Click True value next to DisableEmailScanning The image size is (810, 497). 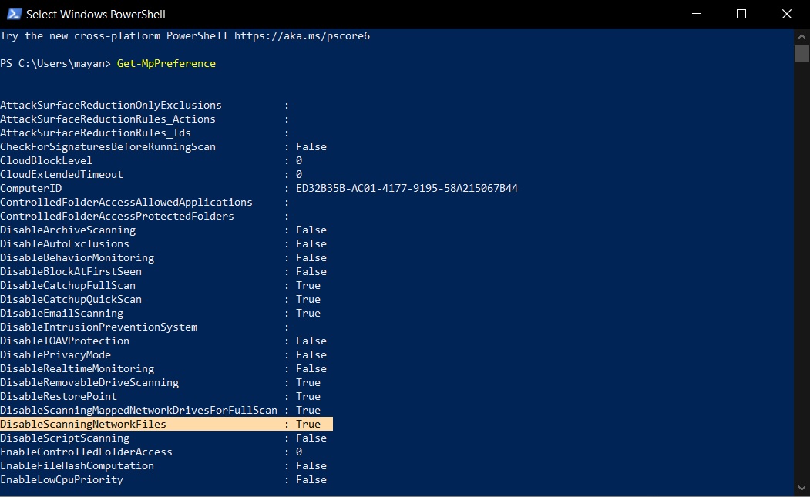click(308, 313)
